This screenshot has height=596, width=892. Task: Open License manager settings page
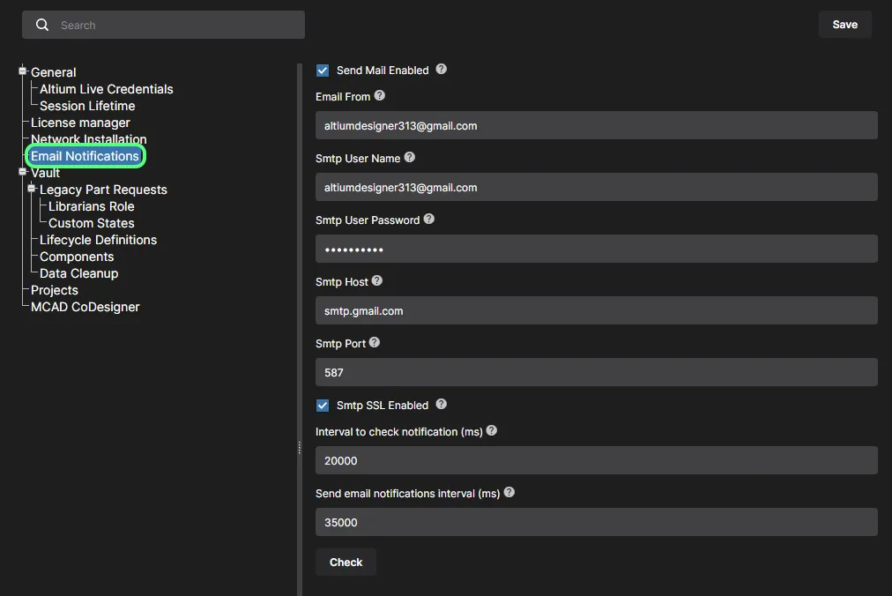tap(80, 123)
